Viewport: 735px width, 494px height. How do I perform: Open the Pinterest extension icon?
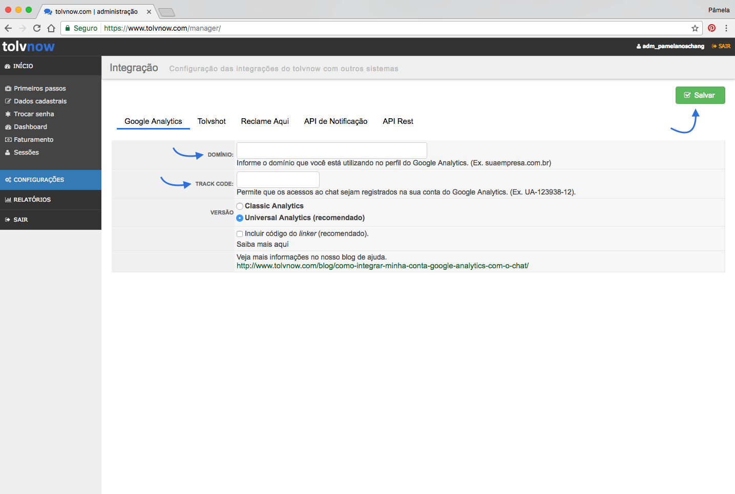(x=711, y=28)
